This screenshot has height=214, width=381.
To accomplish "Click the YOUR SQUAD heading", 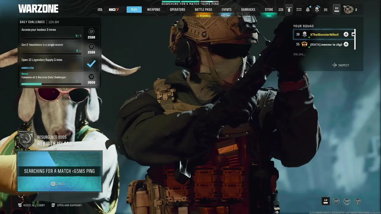I will click(303, 26).
